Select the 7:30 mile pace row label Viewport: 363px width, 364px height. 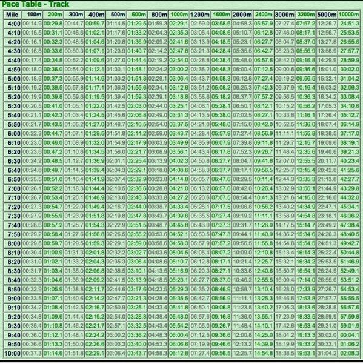[12, 216]
